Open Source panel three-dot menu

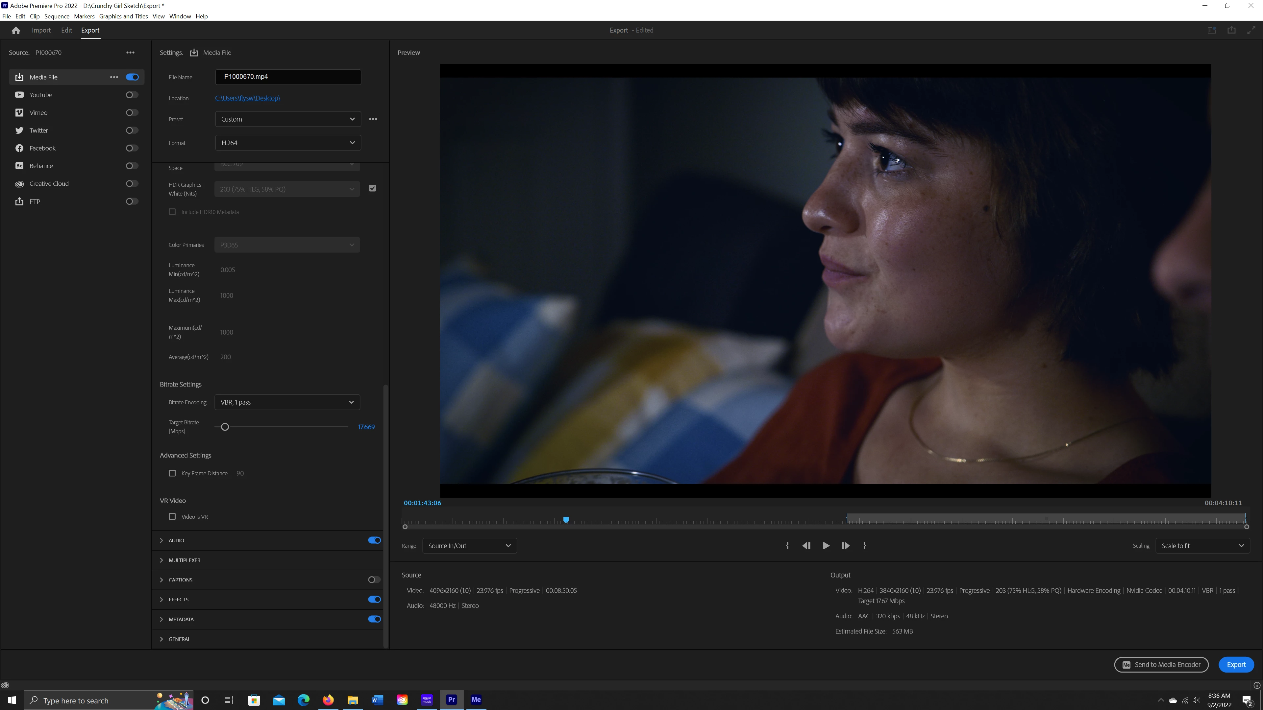pos(131,53)
